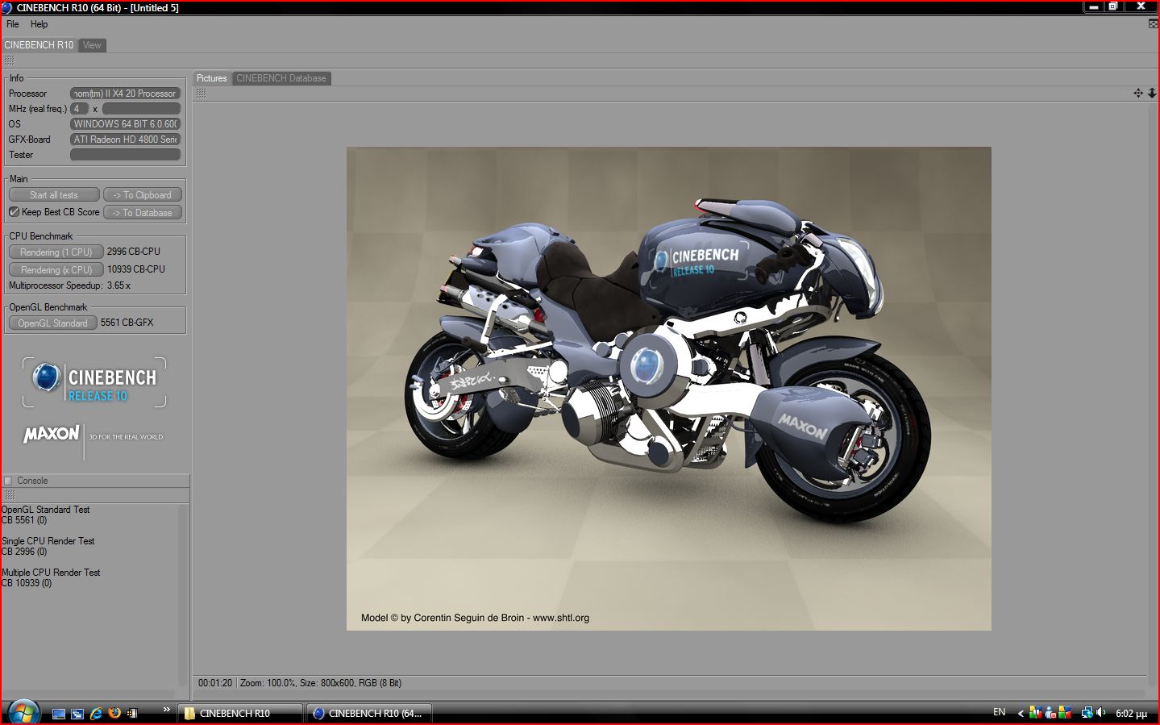The width and height of the screenshot is (1160, 725).
Task: Click the CINEBENCH Release 10 logo
Action: [x=94, y=382]
